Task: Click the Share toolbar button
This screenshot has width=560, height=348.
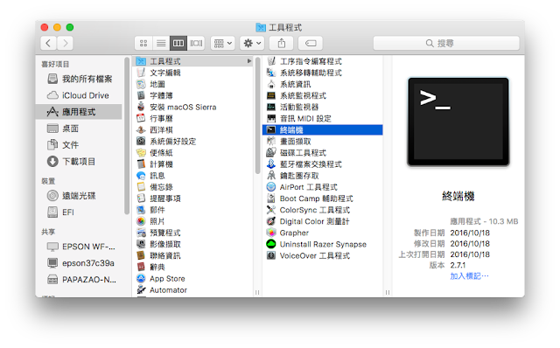Action: pos(282,43)
